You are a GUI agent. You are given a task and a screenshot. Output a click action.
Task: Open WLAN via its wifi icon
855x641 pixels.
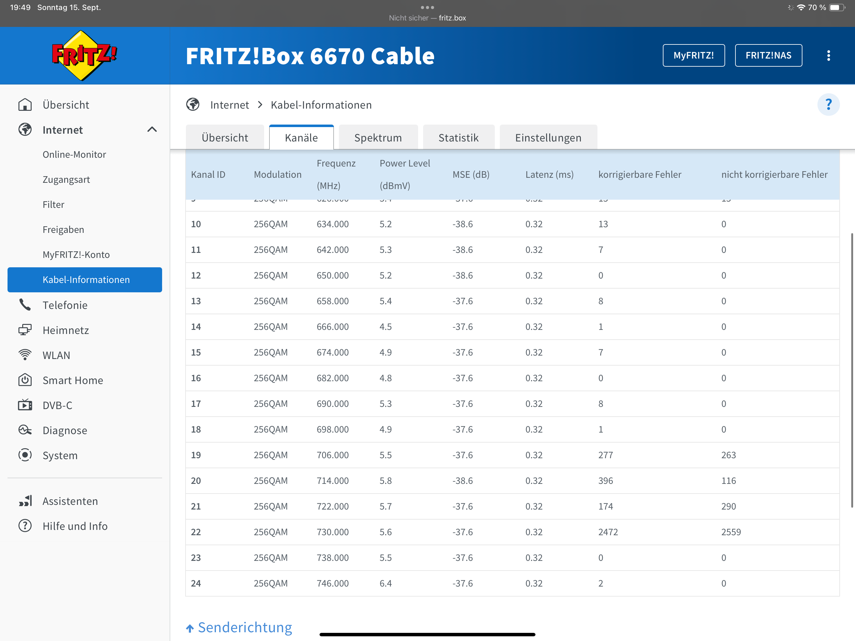coord(25,355)
